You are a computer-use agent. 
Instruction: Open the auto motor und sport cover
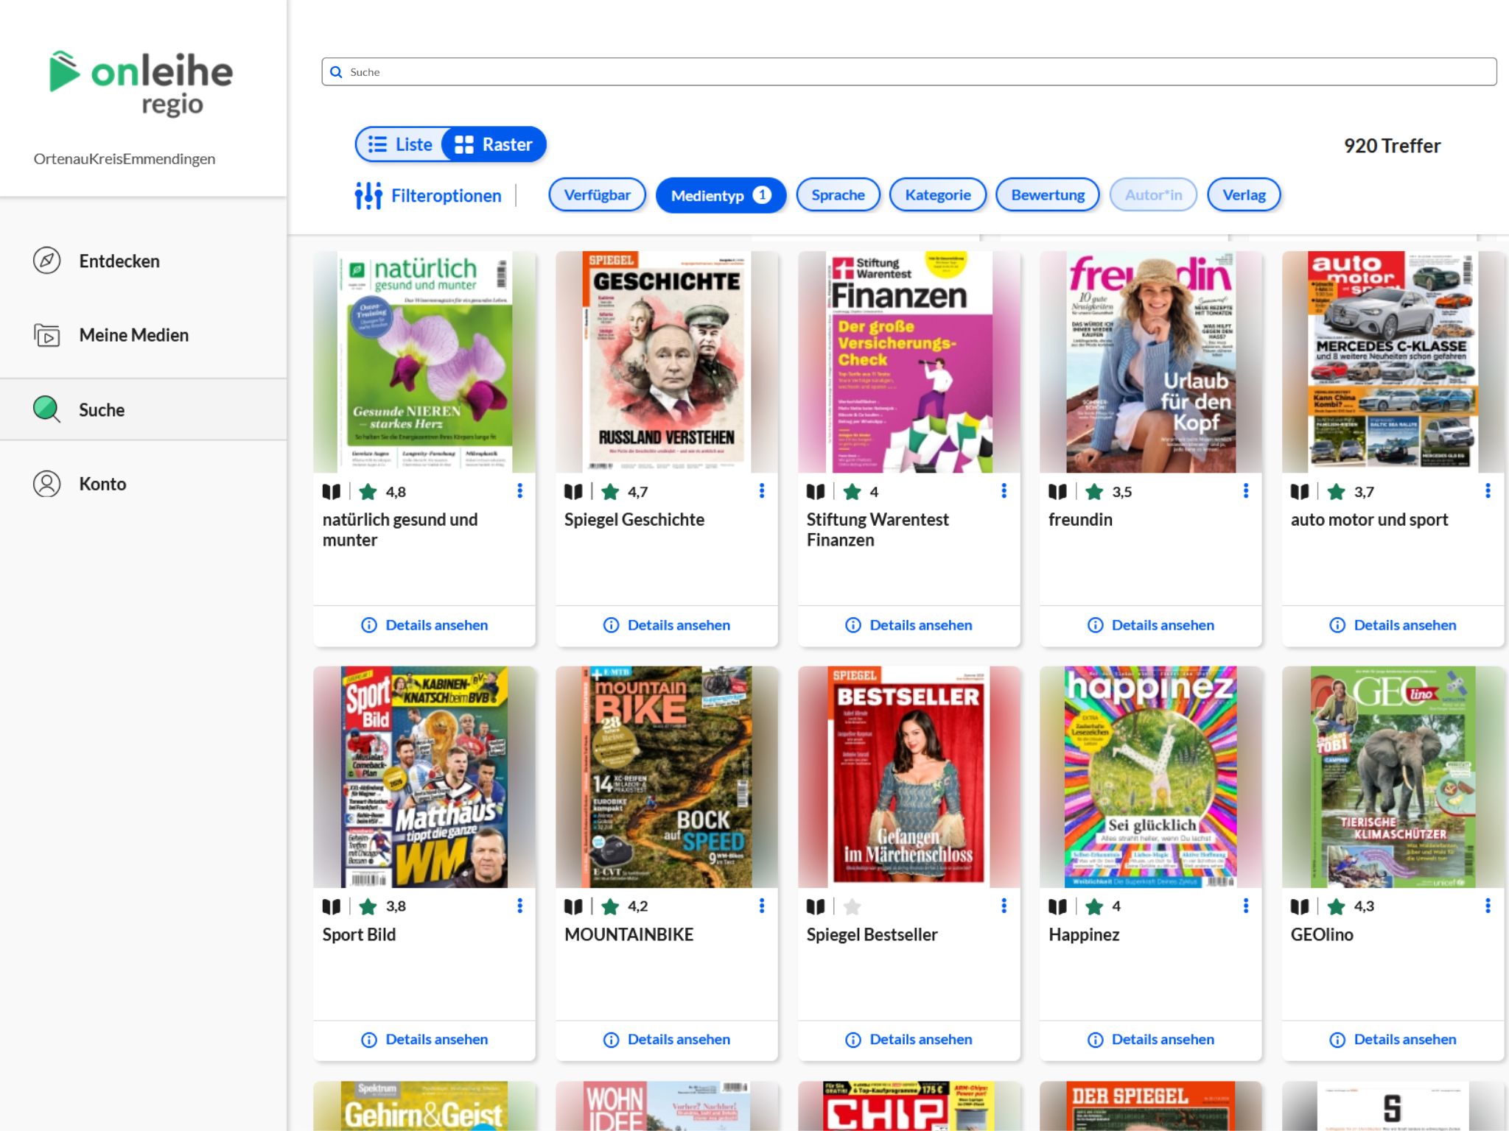pos(1393,362)
